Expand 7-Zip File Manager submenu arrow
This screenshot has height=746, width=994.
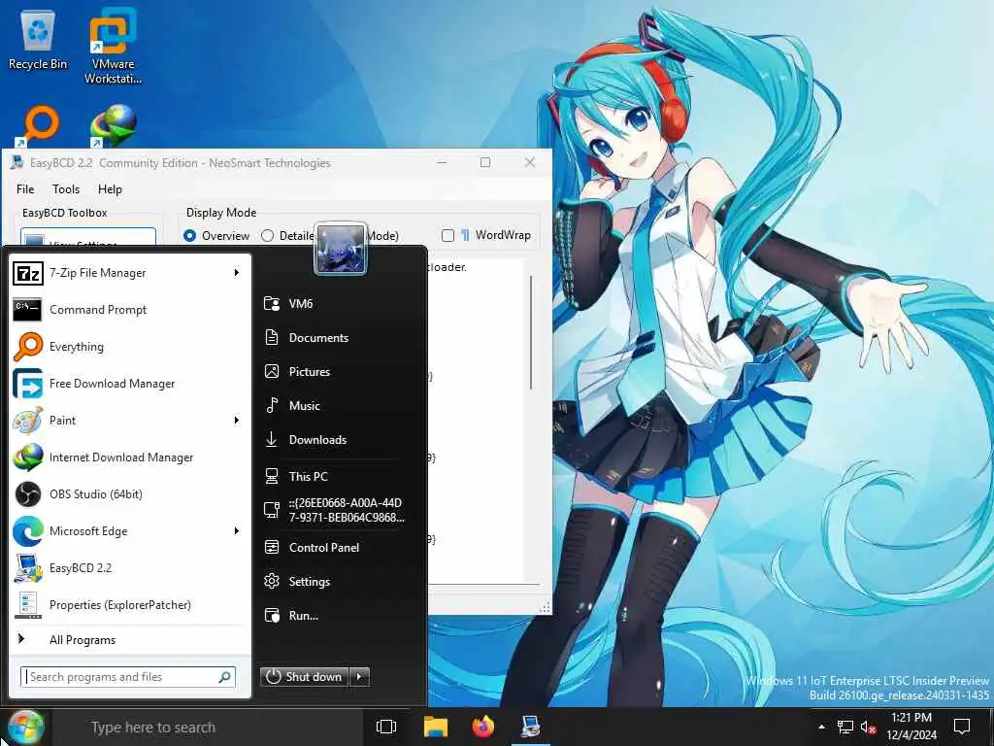tap(237, 273)
